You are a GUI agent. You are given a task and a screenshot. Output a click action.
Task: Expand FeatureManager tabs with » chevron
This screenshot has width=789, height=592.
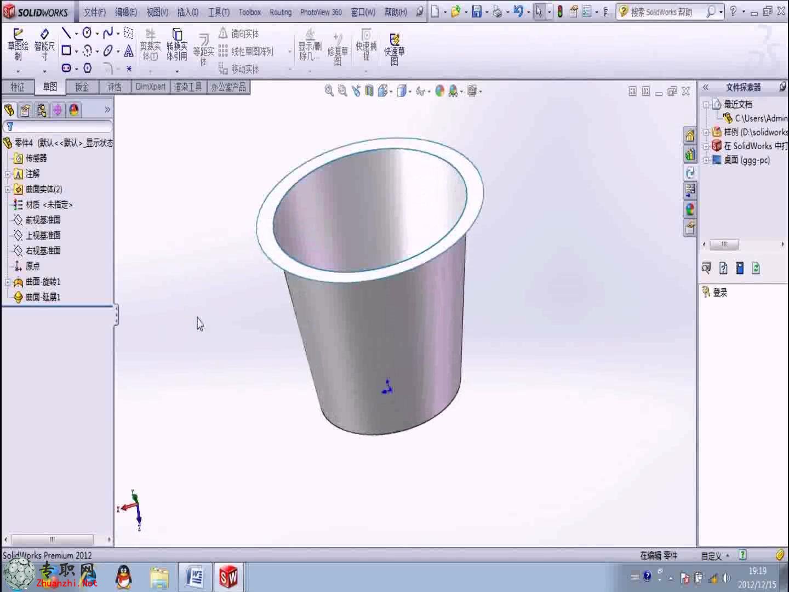tap(107, 110)
